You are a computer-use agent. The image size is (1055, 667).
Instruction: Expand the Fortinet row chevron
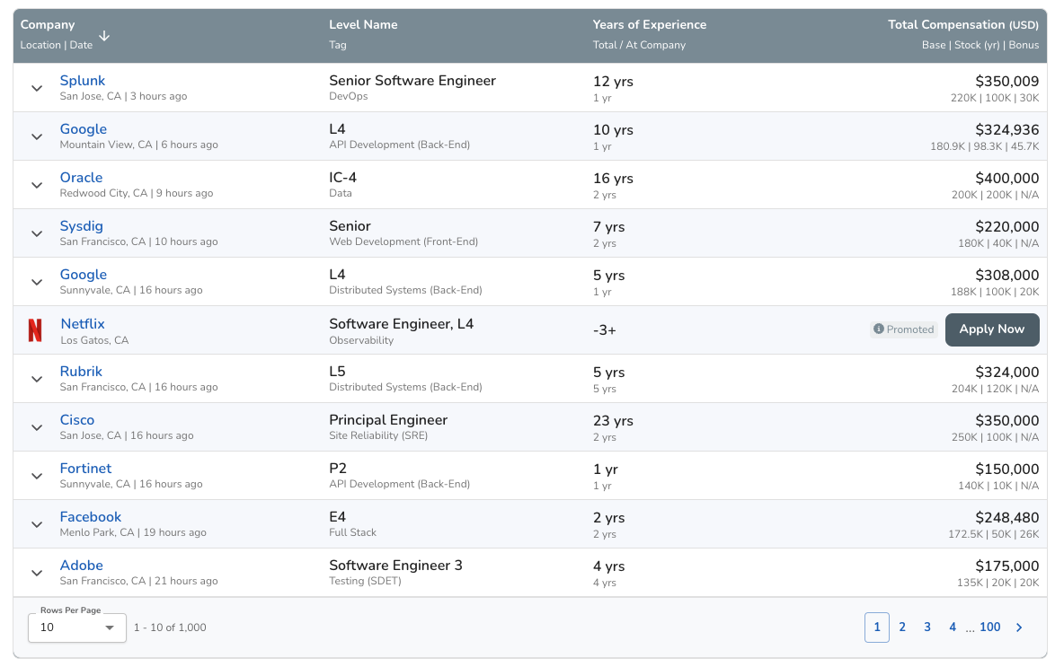point(37,476)
